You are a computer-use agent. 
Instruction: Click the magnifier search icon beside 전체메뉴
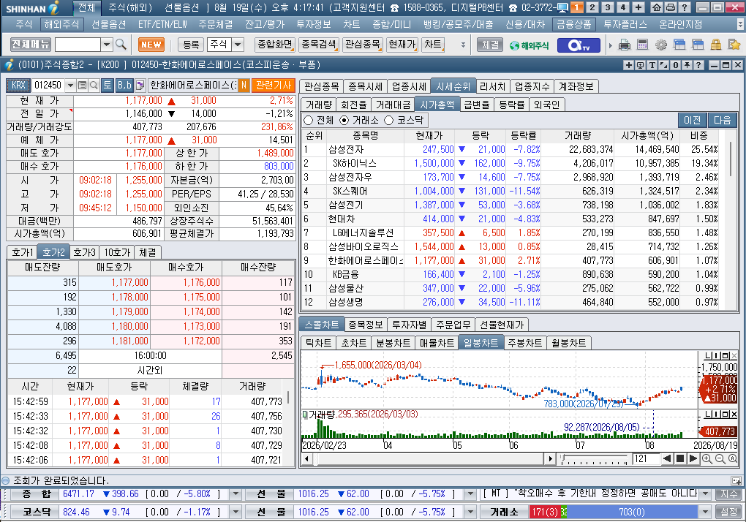[121, 45]
